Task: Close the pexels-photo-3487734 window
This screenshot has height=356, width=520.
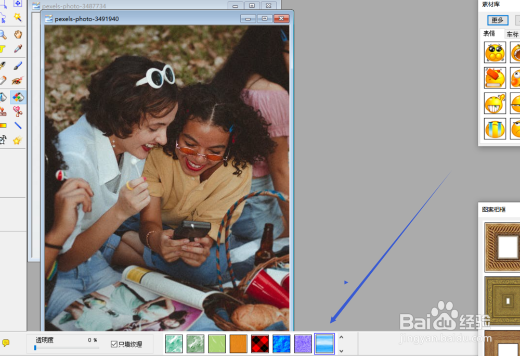Action: point(269,6)
